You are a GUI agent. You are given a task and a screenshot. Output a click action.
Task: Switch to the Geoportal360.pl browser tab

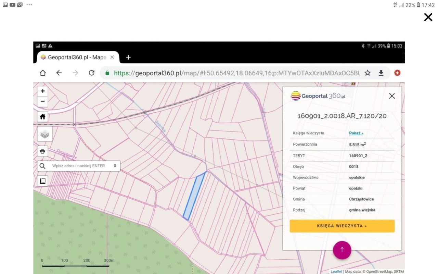77,58
